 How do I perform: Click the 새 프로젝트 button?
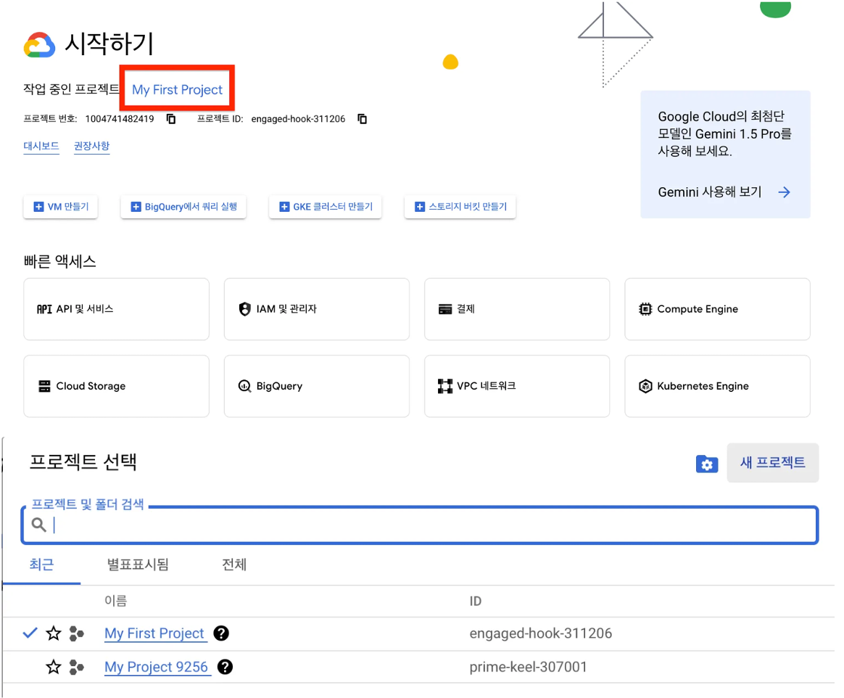(x=772, y=463)
